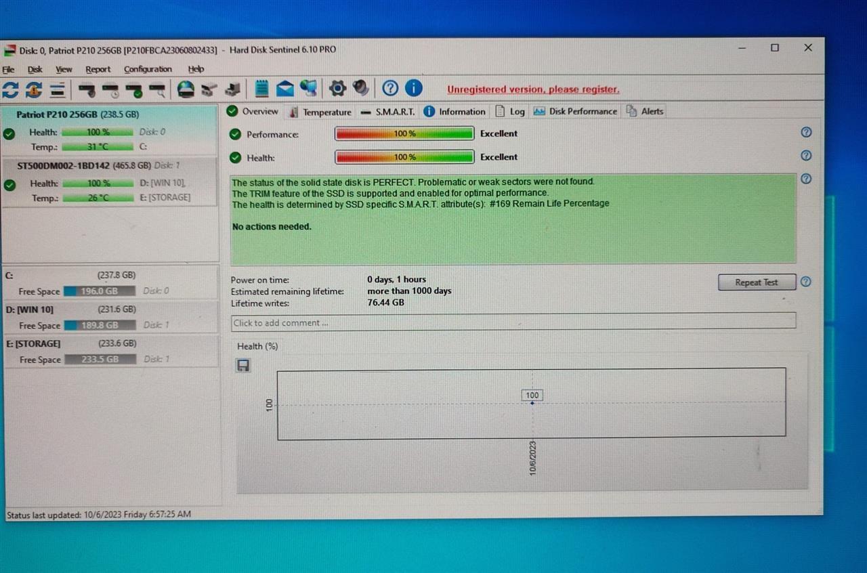Click the help icon beside Repeat Test
The height and width of the screenshot is (573, 867).
click(x=805, y=282)
